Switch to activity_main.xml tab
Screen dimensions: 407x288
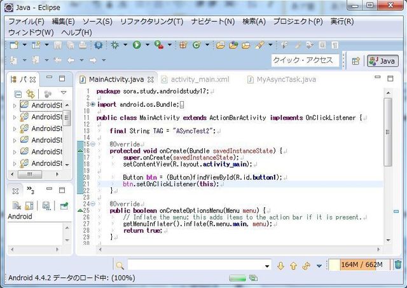200,79
